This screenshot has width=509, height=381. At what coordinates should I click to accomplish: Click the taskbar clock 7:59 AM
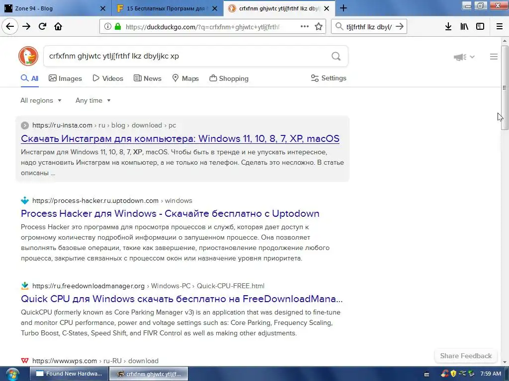coord(491,374)
